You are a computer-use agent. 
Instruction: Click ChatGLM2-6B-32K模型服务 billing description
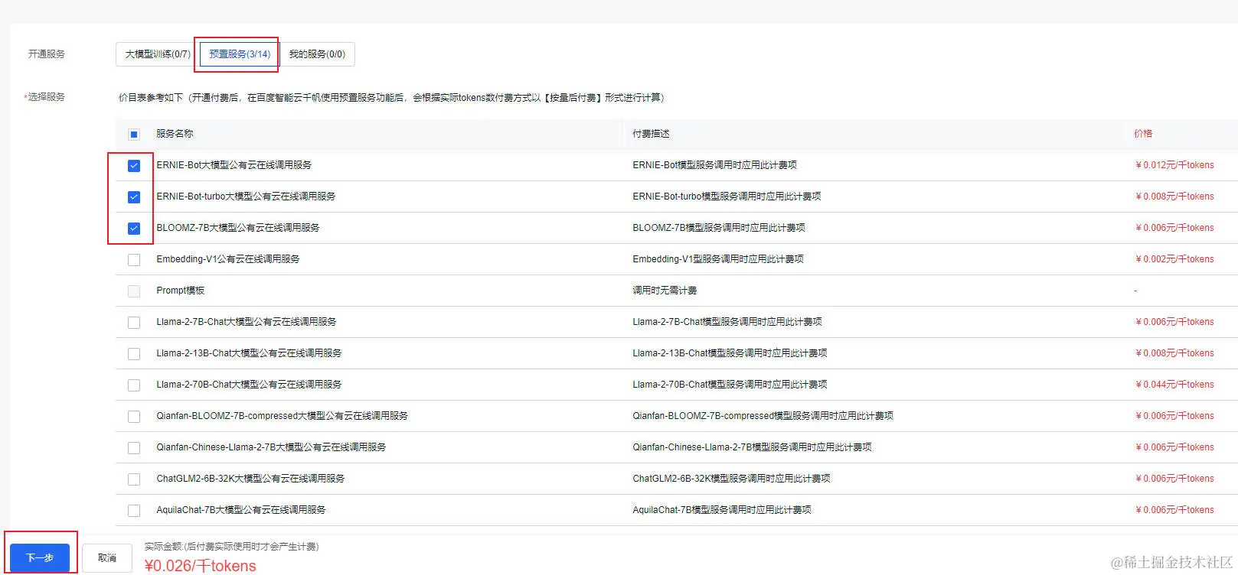pos(731,479)
